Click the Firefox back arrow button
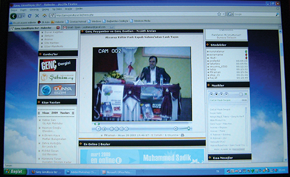This screenshot has height=177, width=290. (x=13, y=16)
